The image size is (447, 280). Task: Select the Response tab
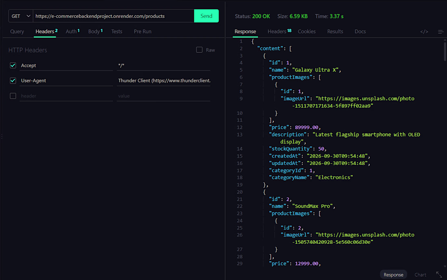click(245, 31)
